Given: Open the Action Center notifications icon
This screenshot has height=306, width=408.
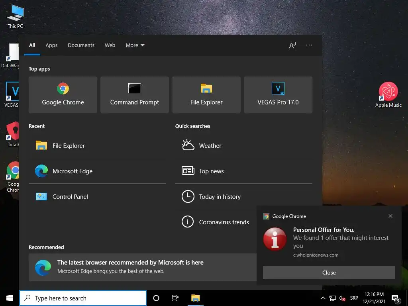Looking at the screenshot, I should [396, 298].
